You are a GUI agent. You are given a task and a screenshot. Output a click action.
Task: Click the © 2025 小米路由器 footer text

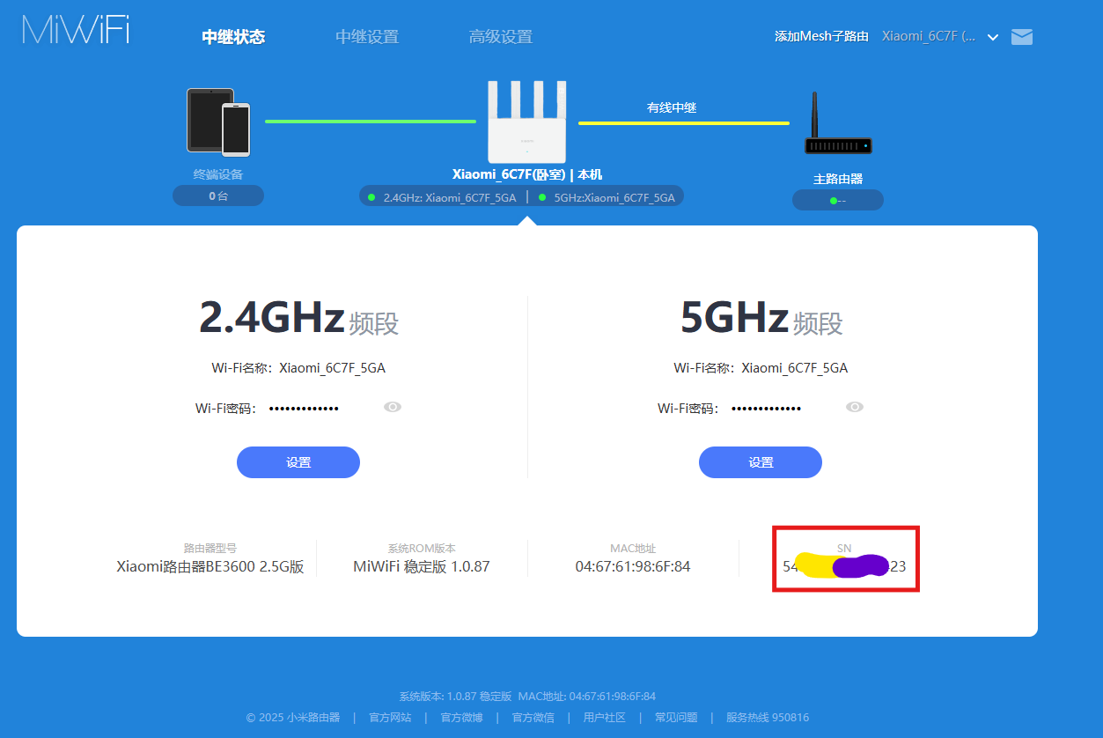pyautogui.click(x=293, y=717)
